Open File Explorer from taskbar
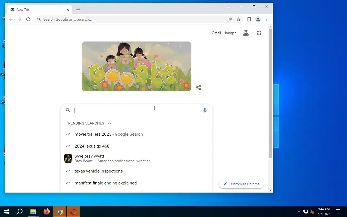The width and height of the screenshot is (347, 217). [x=33, y=212]
